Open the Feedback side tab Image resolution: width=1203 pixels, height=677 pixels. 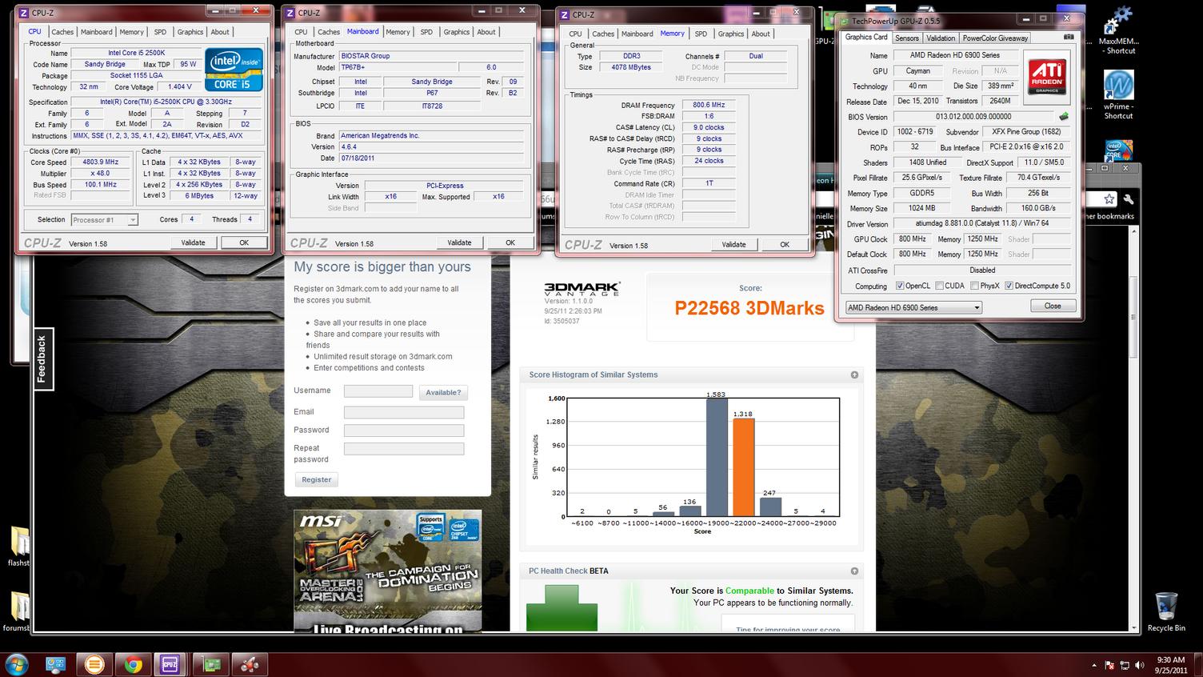point(42,359)
